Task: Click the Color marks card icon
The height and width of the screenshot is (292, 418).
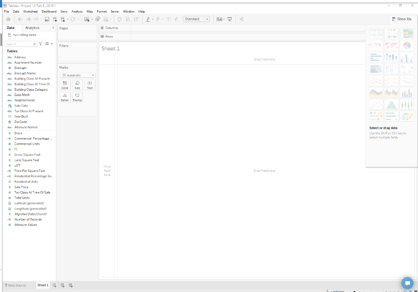Action: coord(65,85)
